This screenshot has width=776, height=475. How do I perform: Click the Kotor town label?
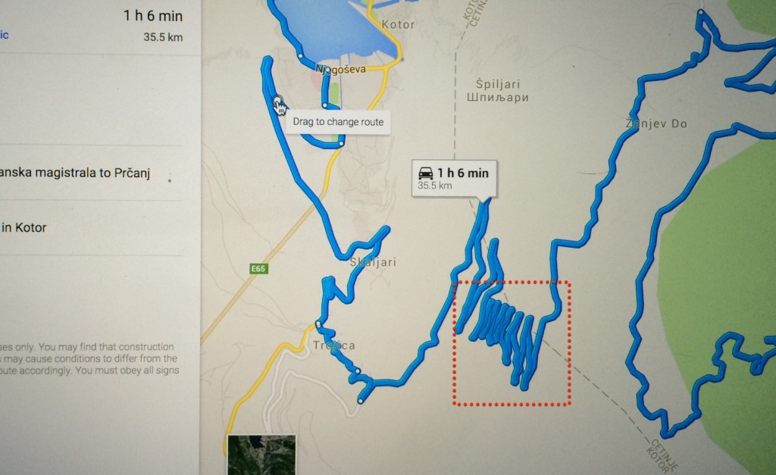pos(398,24)
